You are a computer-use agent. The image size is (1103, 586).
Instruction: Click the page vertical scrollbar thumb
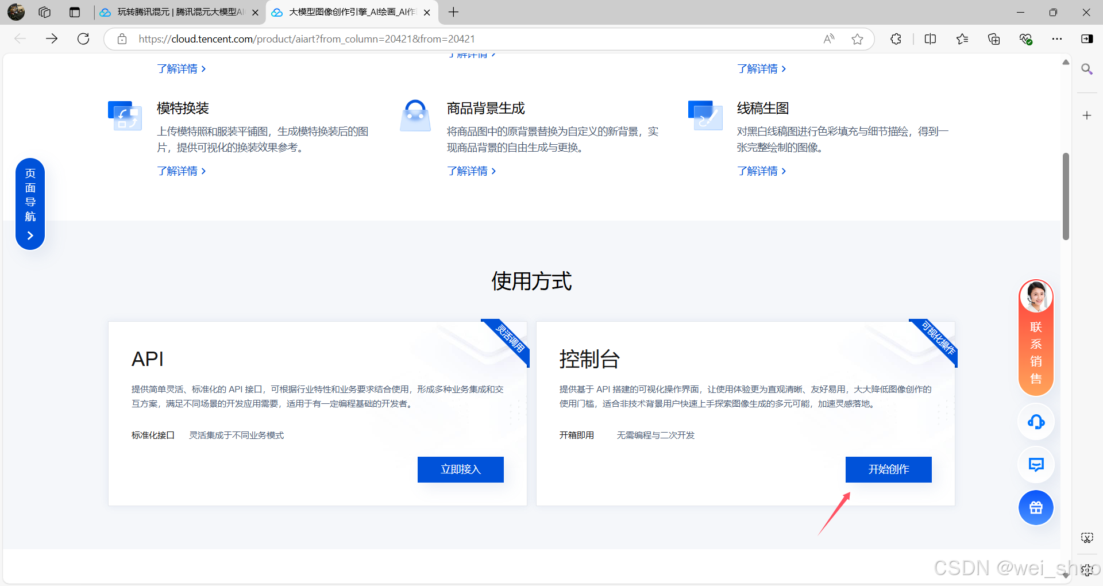click(1066, 196)
